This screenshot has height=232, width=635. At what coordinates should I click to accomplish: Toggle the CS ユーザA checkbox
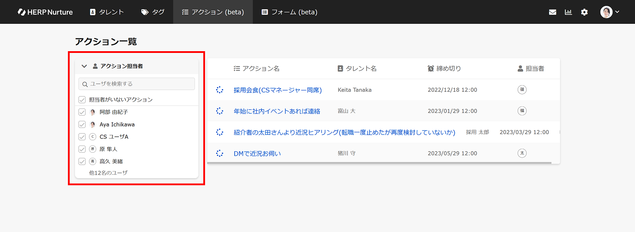[82, 137]
